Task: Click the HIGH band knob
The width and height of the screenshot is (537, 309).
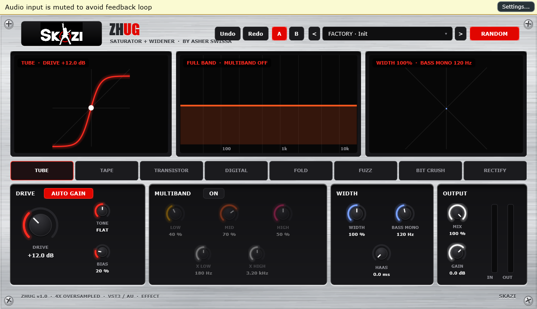Action: click(283, 213)
